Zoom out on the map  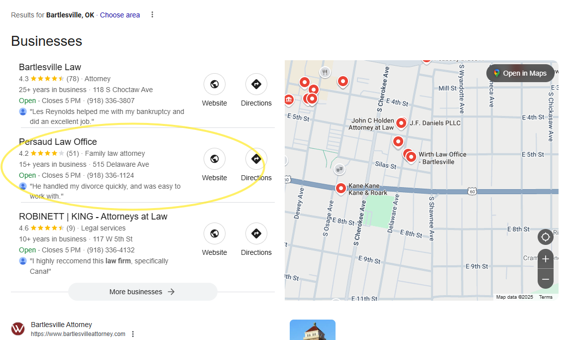[x=546, y=279]
